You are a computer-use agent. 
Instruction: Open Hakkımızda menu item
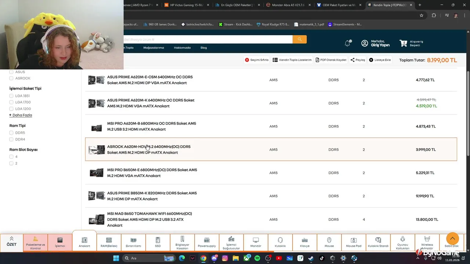click(182, 48)
